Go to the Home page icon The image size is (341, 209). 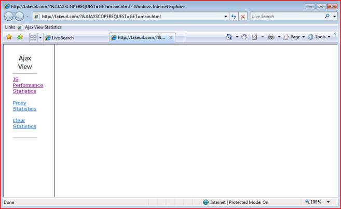click(229, 37)
